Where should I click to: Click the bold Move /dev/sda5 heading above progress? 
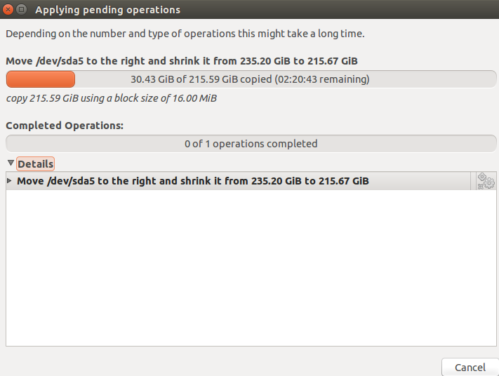pos(182,61)
